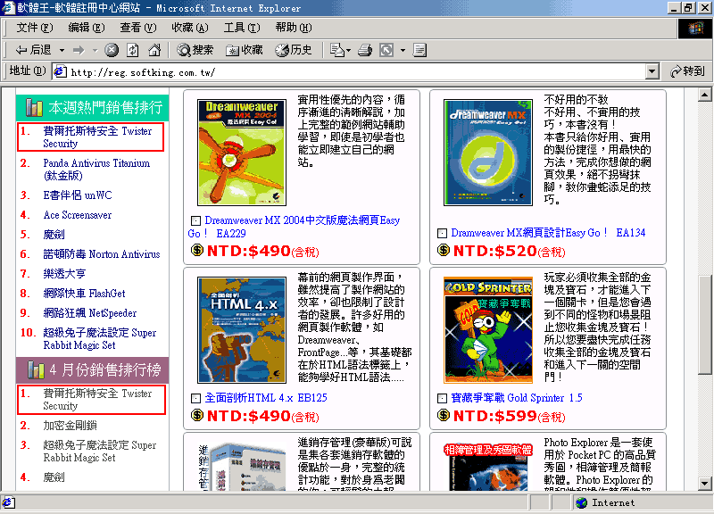714x514 pixels.
Task: Click the Mail toolbar icon
Action: click(x=337, y=50)
